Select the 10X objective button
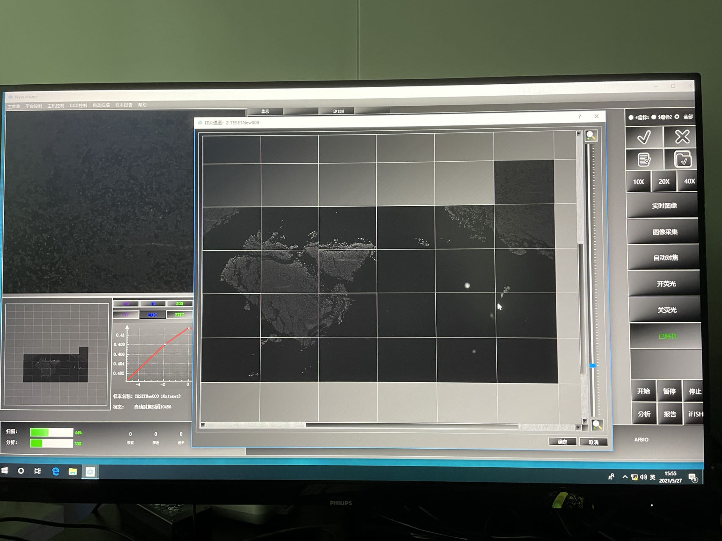722x541 pixels. (638, 182)
